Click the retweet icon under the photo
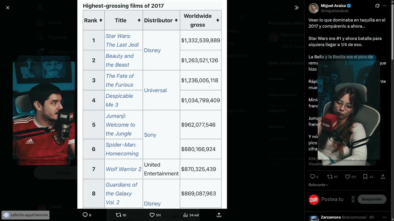The image size is (394, 221). click(x=119, y=215)
